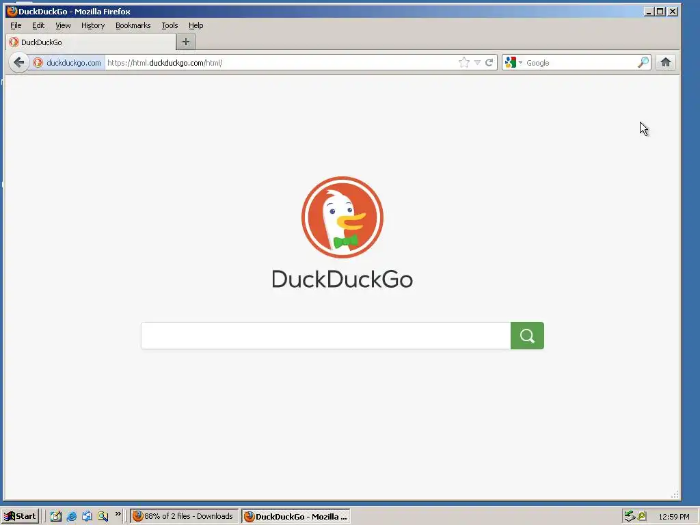Click the search folder quick launch icon
Viewport: 700px width, 525px height.
click(x=103, y=516)
